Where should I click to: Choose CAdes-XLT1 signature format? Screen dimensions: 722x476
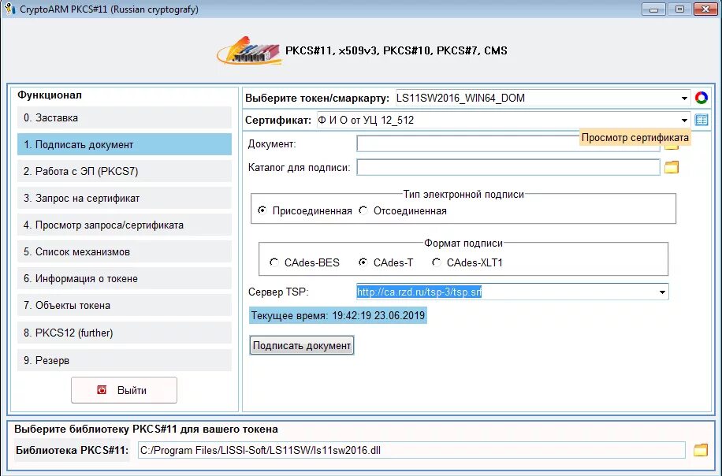click(x=436, y=262)
